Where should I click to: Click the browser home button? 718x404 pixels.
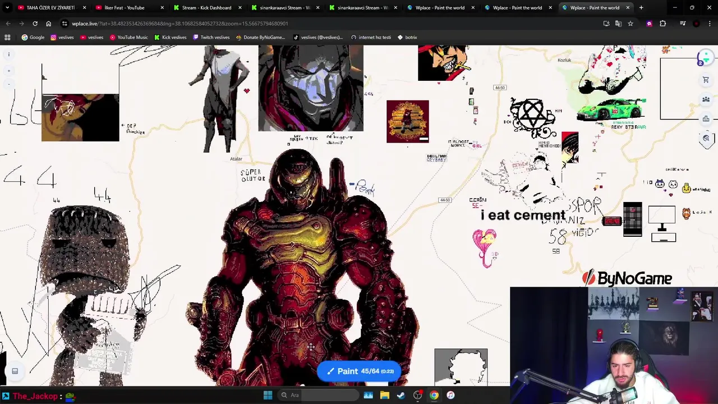click(48, 24)
